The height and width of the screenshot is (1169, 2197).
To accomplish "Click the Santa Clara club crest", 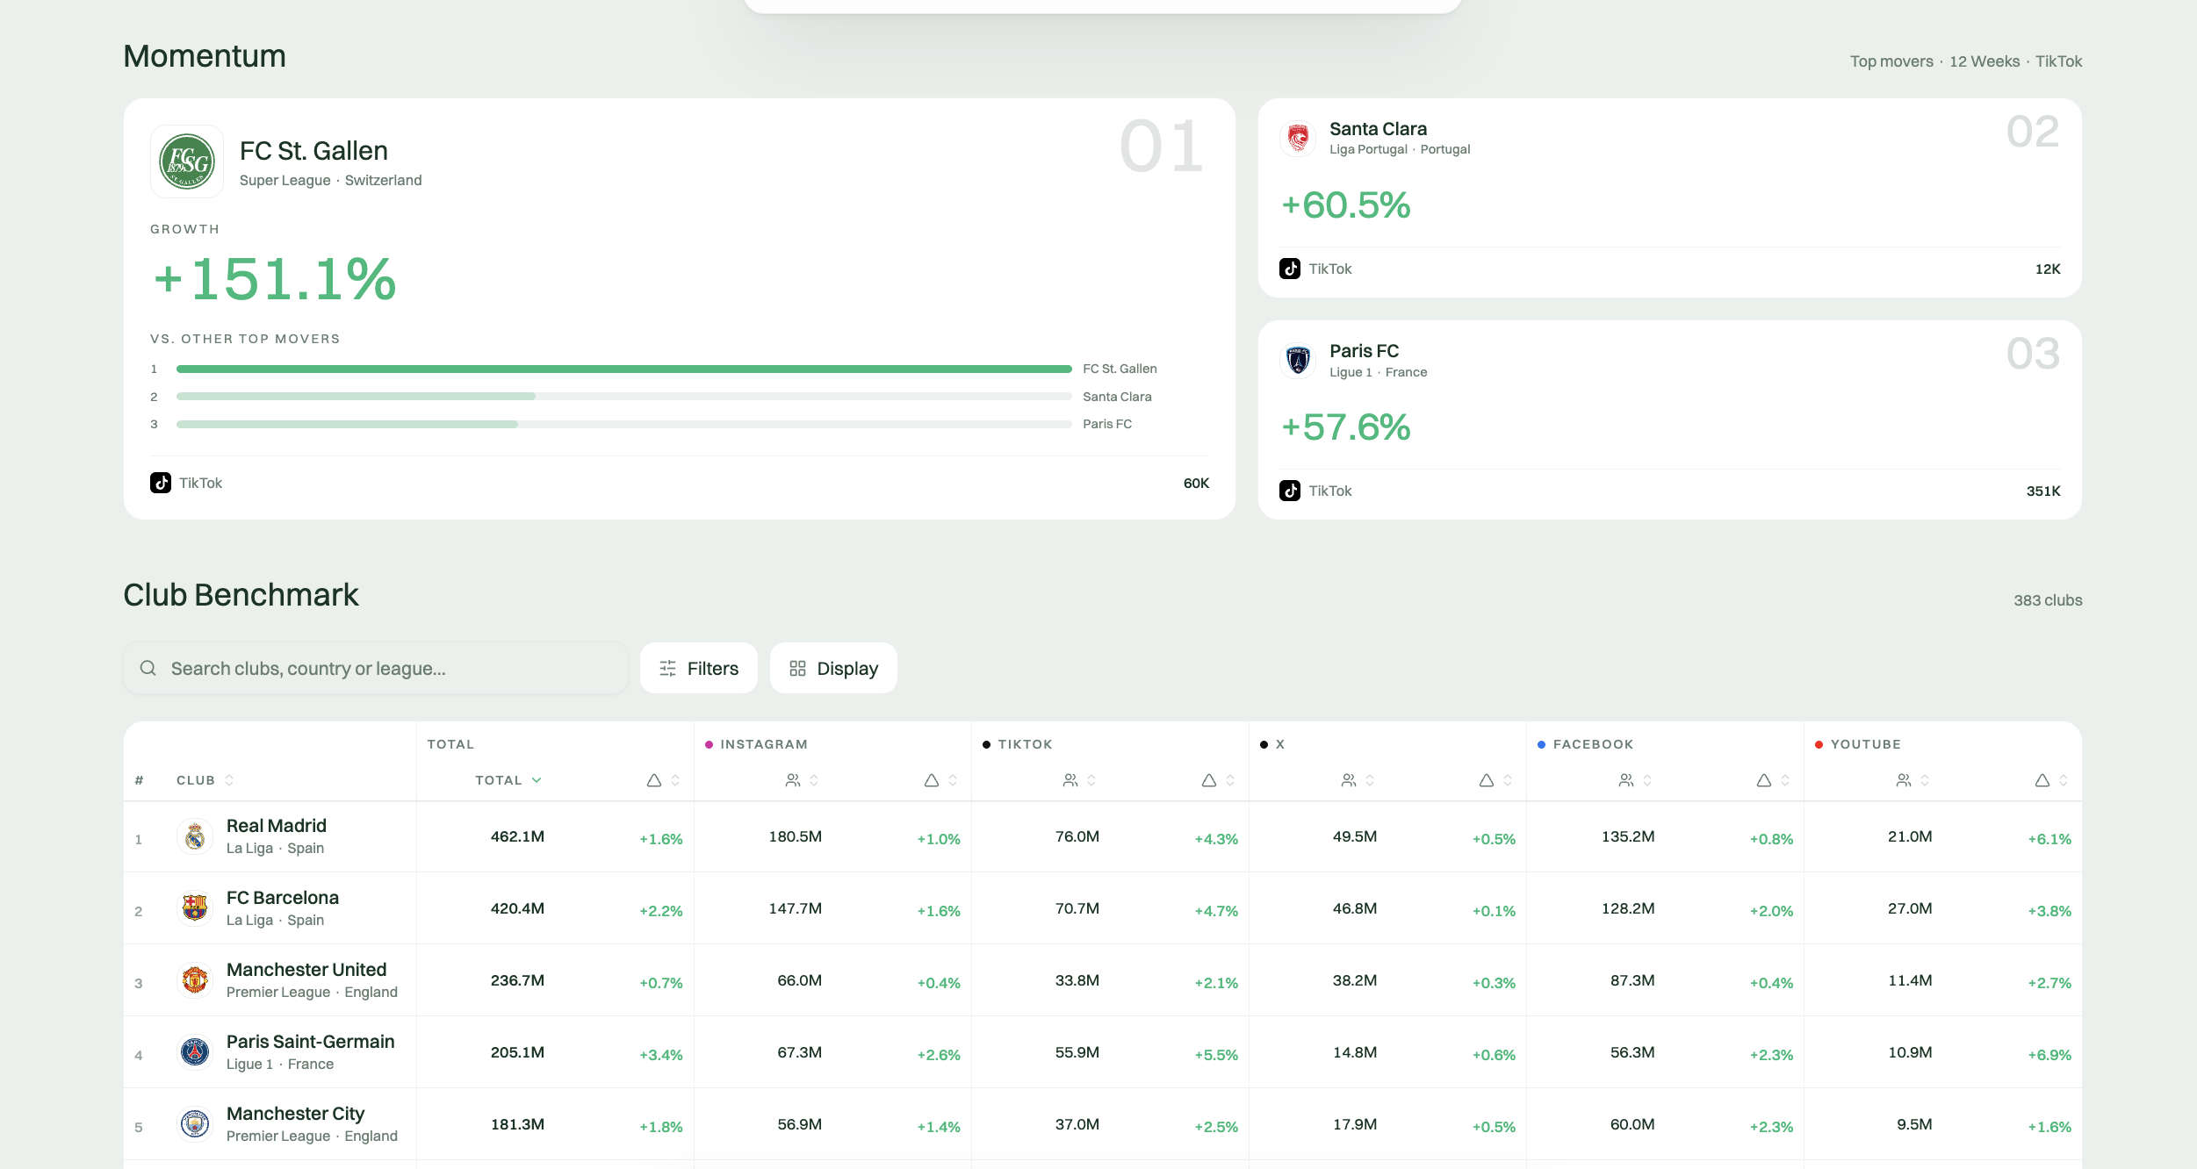I will click(x=1298, y=138).
